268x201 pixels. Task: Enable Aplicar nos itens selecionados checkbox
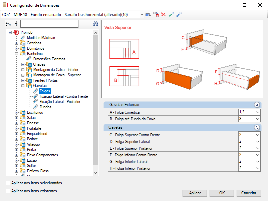pos(8,183)
